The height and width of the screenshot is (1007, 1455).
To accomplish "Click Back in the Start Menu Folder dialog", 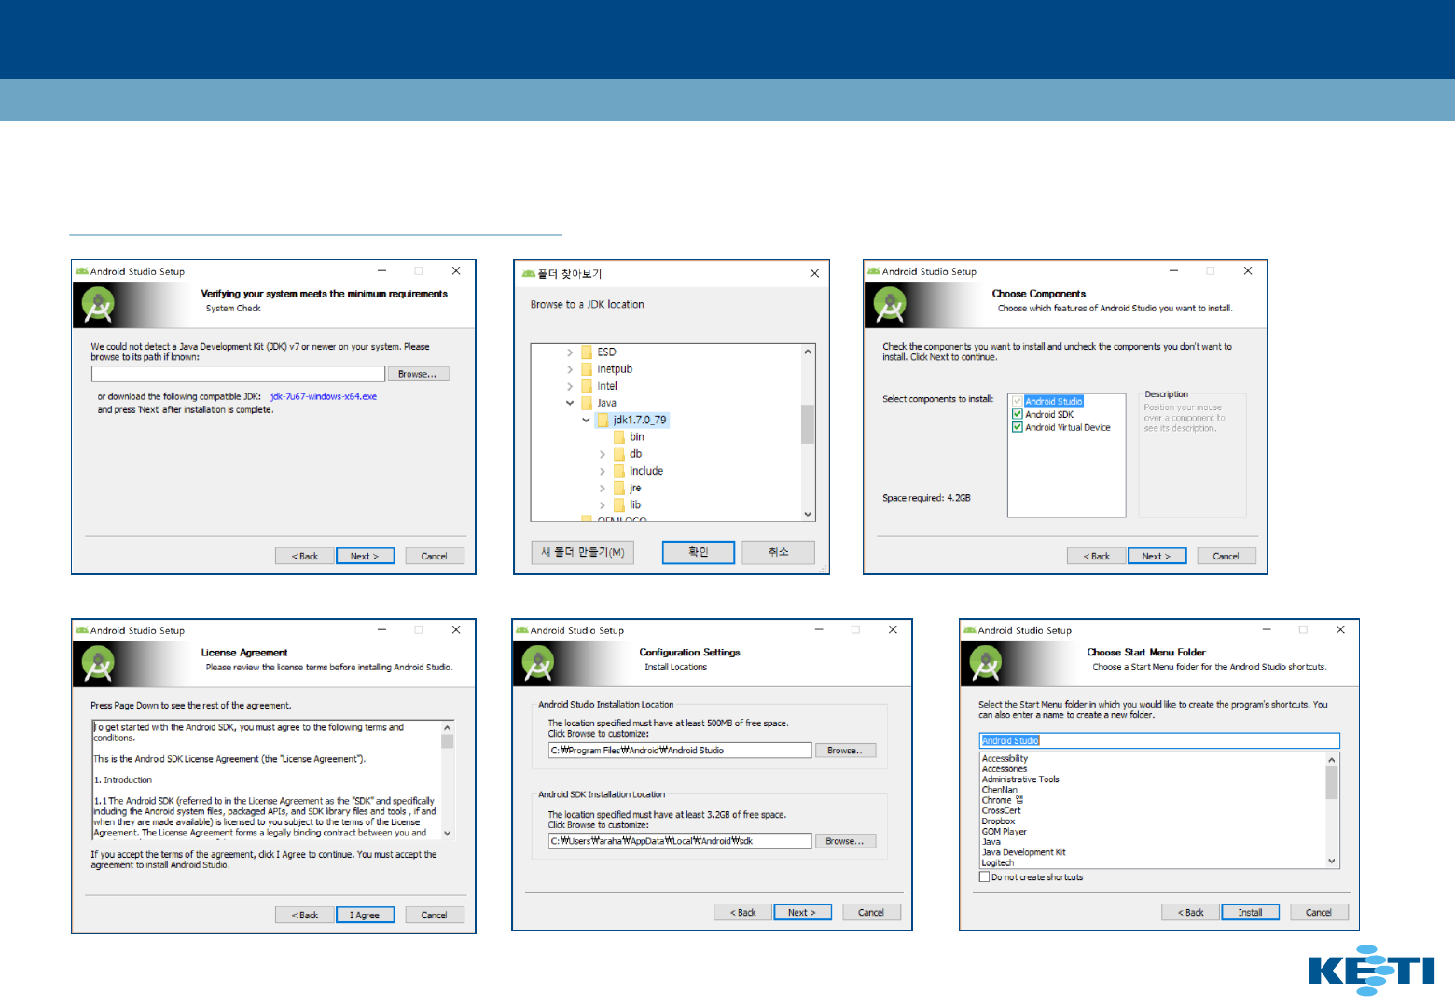I will tap(1191, 912).
